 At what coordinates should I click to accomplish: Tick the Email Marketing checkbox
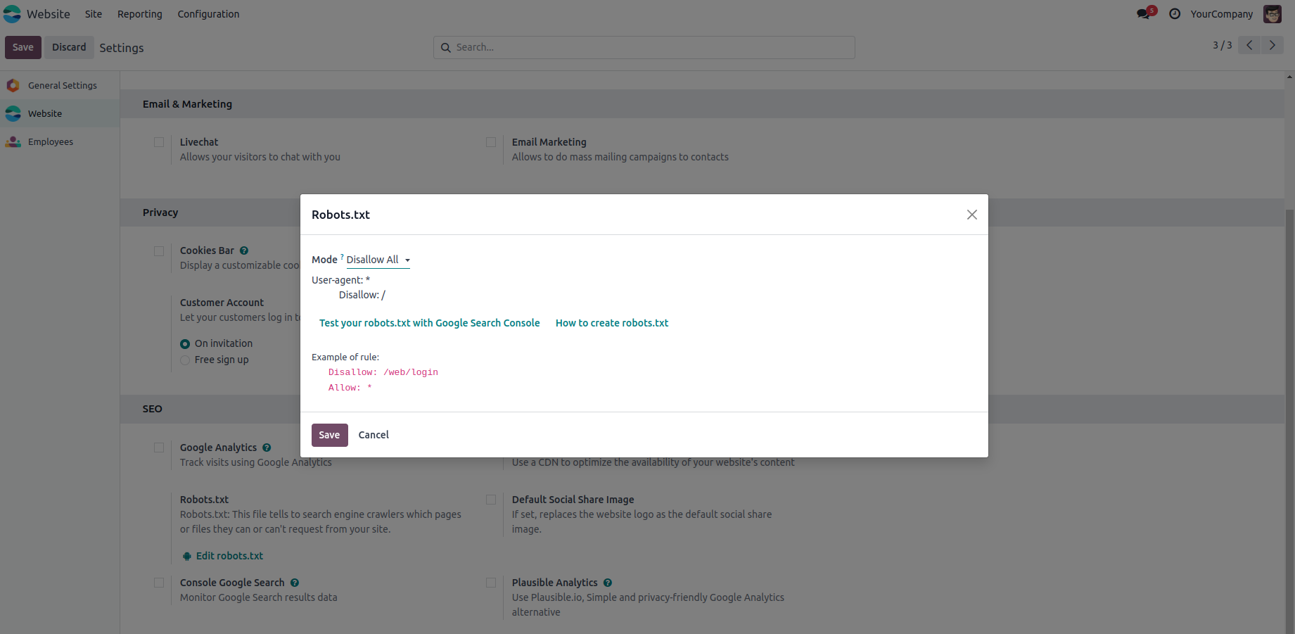[491, 142]
